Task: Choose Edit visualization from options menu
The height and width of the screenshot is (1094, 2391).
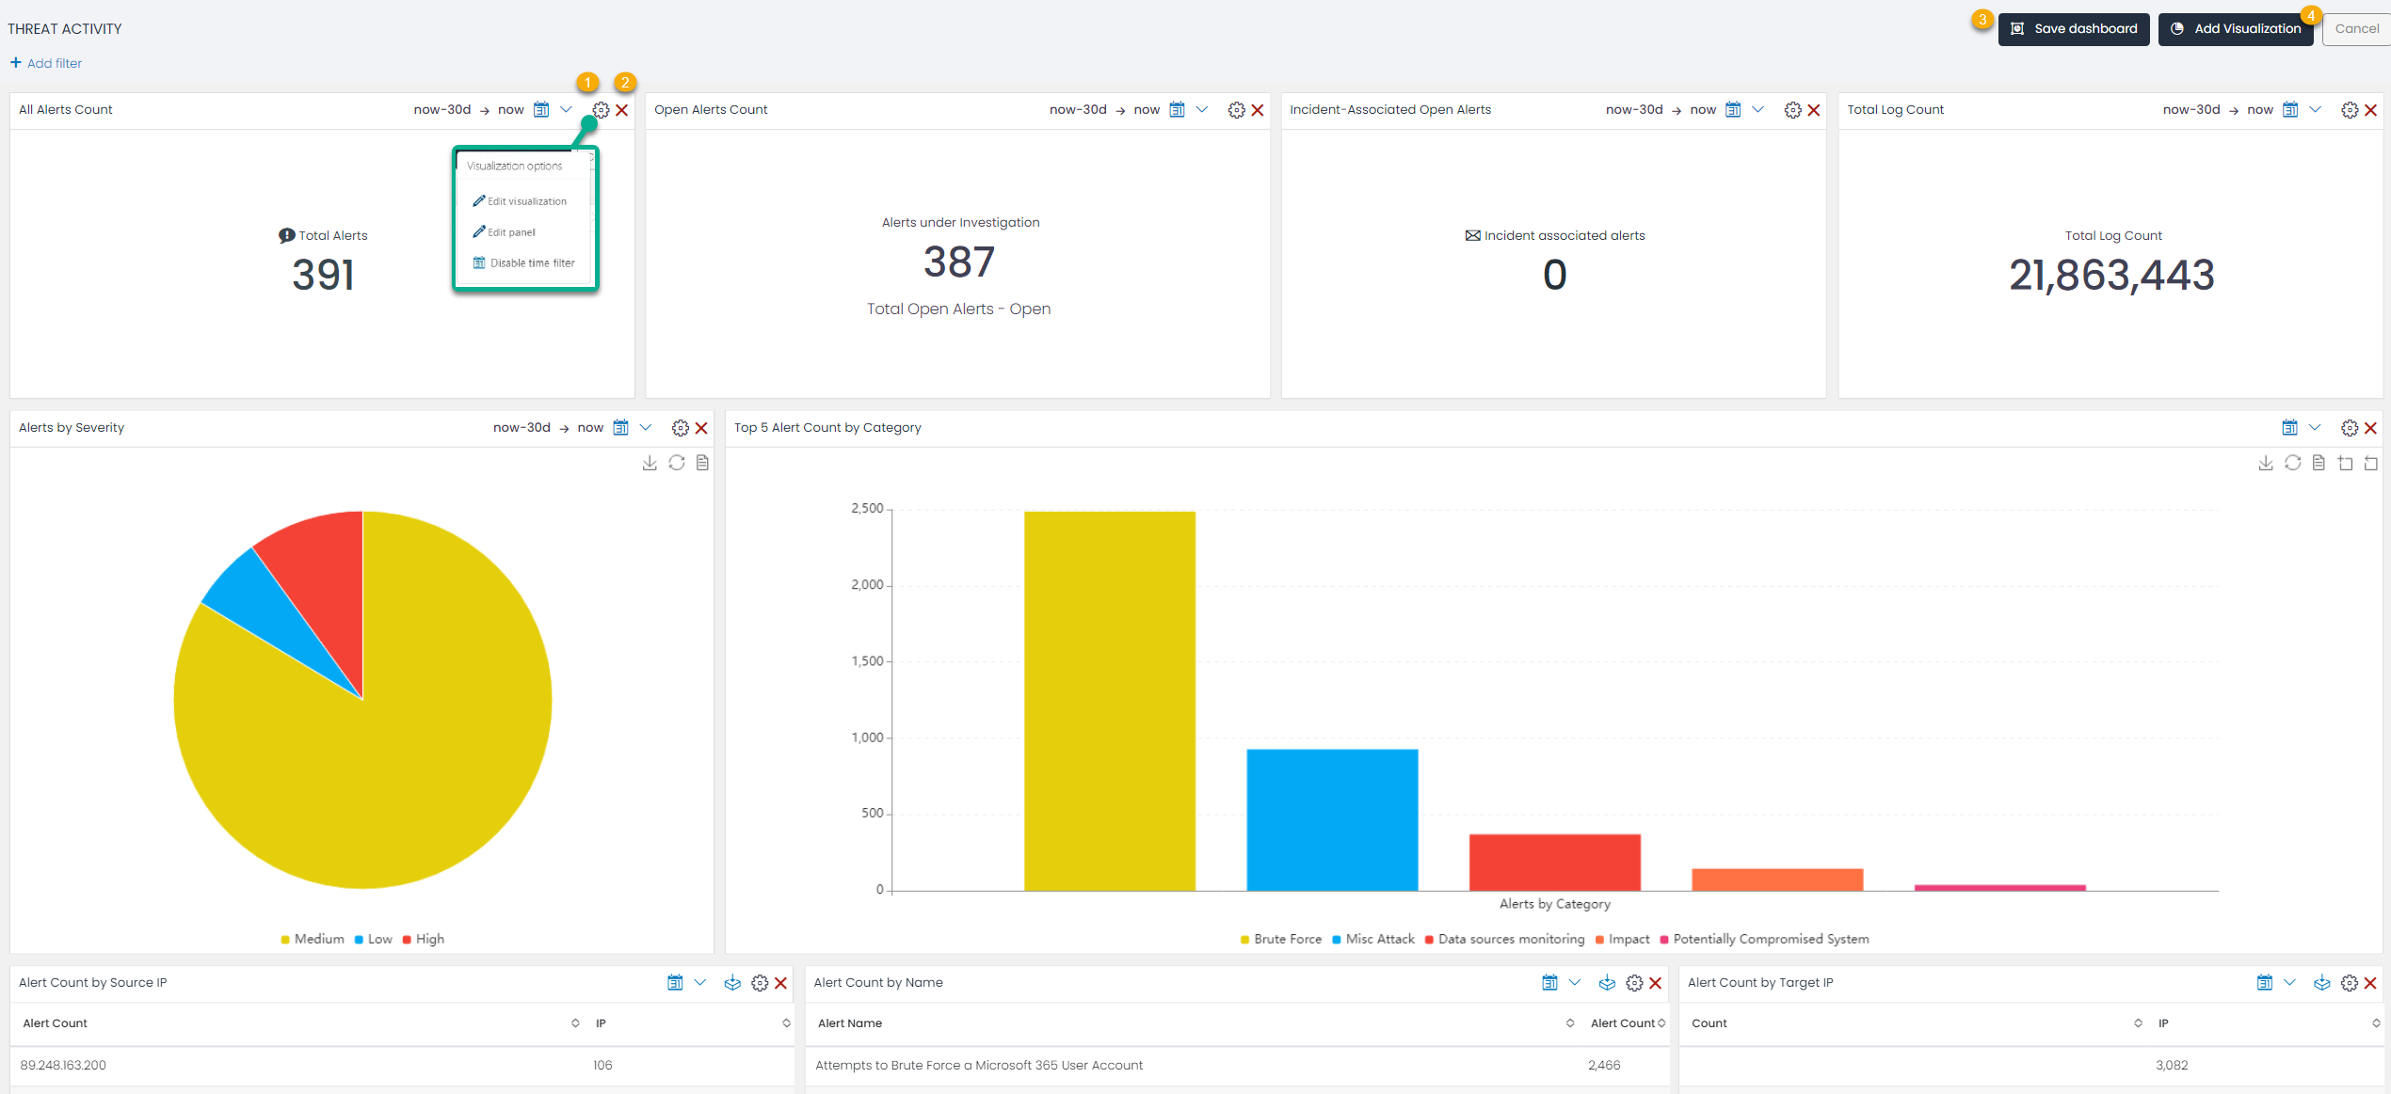Action: [x=526, y=201]
